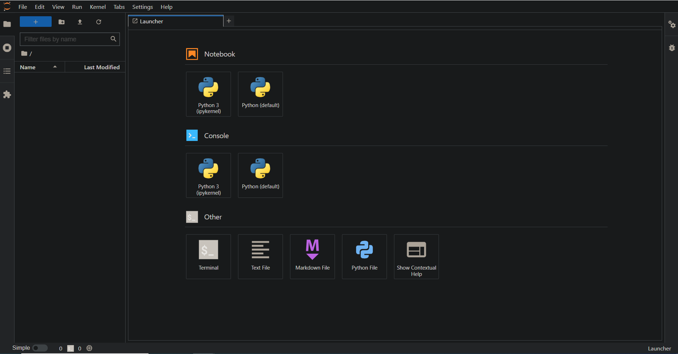The image size is (678, 354).
Task: Create a new Markdown File
Action: pos(312,256)
